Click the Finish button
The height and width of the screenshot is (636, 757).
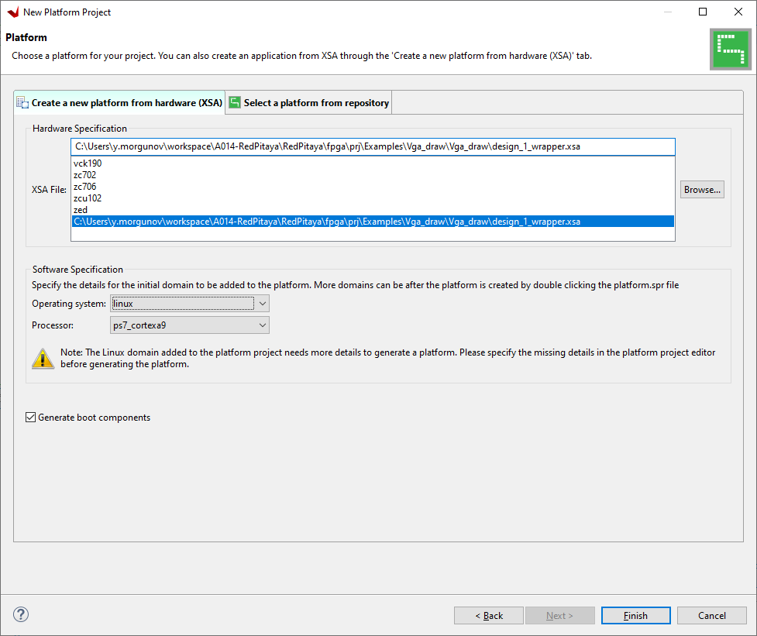click(x=635, y=616)
